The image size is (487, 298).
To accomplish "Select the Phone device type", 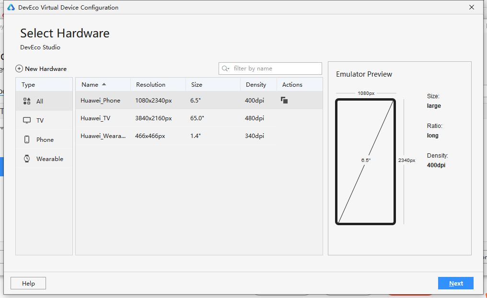I will tap(44, 140).
